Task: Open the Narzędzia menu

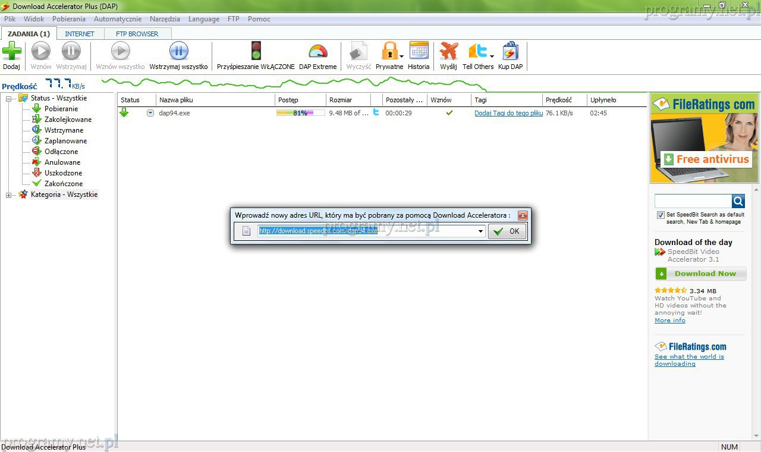Action: click(x=165, y=19)
